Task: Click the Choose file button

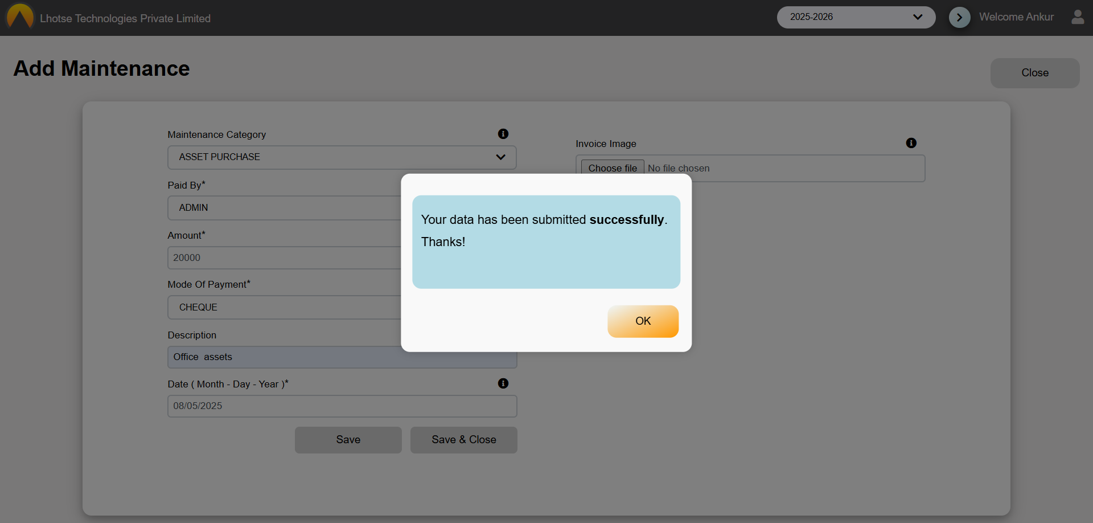Action: pyautogui.click(x=613, y=168)
